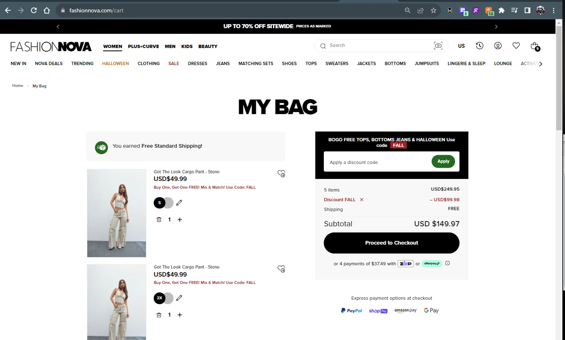Switch to the BEAUTY section
Image resolution: width=565 pixels, height=340 pixels.
coord(208,46)
